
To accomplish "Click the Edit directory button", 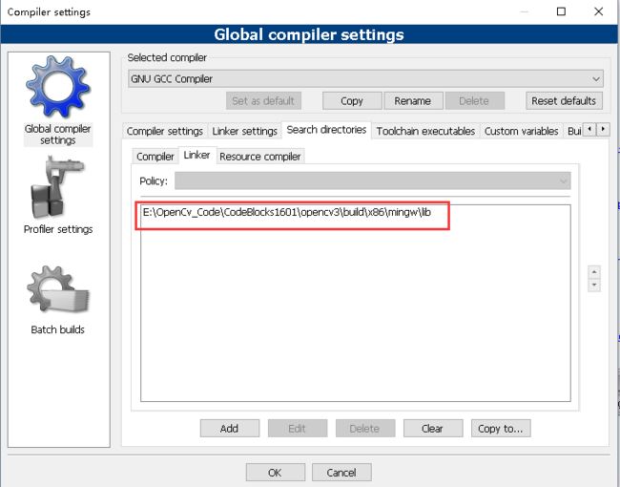I will coord(298,429).
